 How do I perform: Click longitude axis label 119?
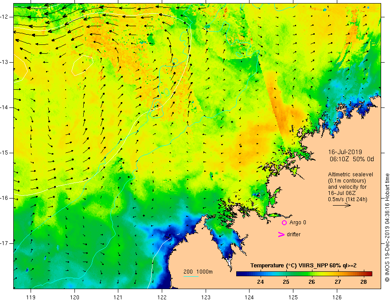pos(31,297)
